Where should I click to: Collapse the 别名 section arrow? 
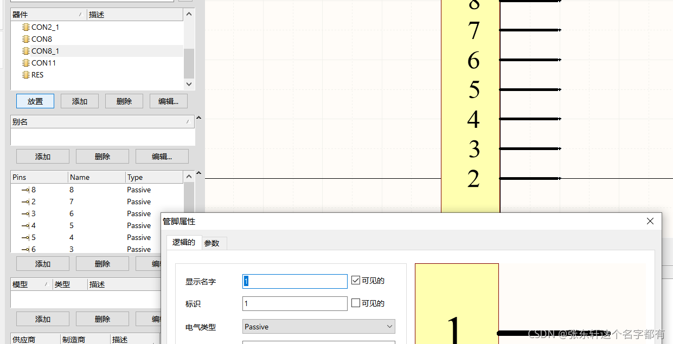[x=198, y=118]
